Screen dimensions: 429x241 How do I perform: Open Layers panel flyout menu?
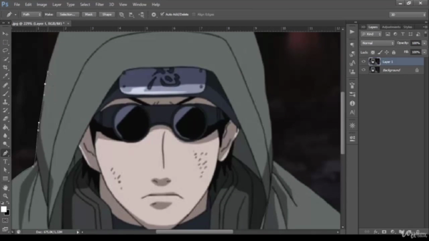(425, 27)
